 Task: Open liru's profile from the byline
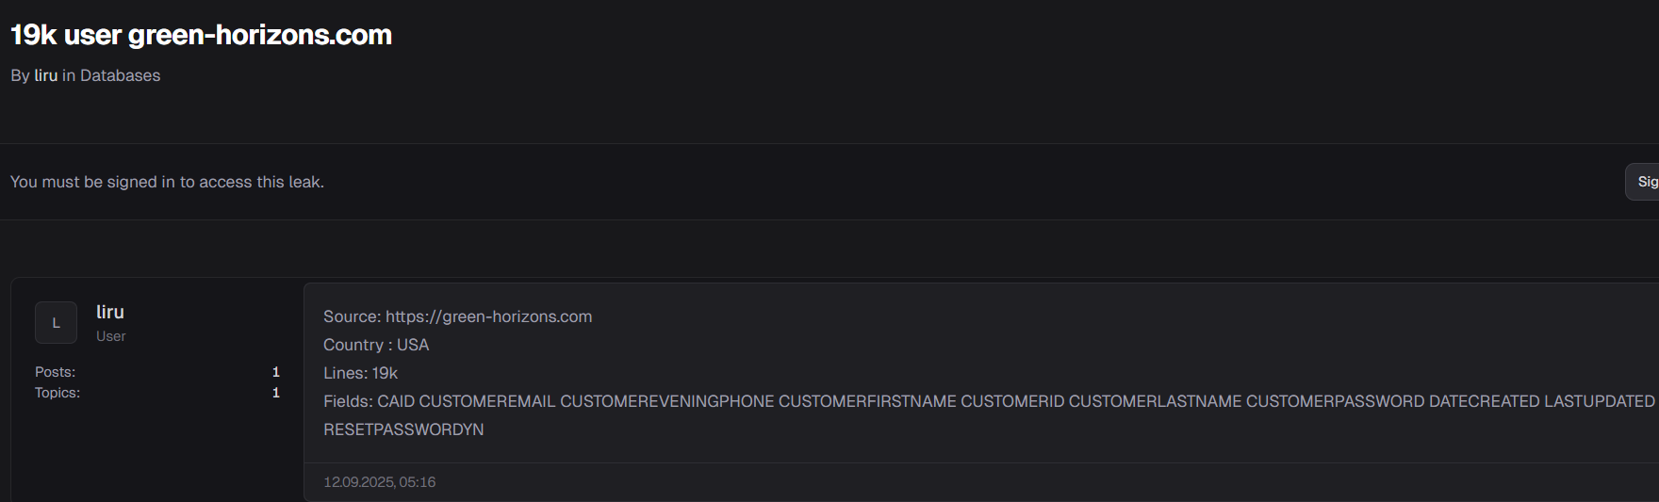click(46, 75)
